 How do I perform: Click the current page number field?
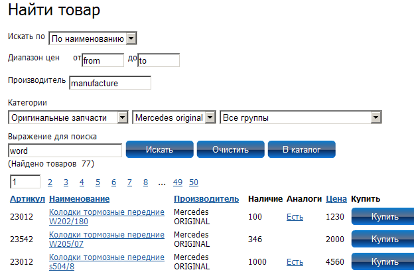pos(25,182)
